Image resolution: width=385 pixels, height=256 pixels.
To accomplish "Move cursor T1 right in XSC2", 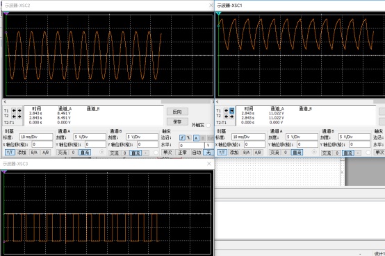I will (19, 110).
